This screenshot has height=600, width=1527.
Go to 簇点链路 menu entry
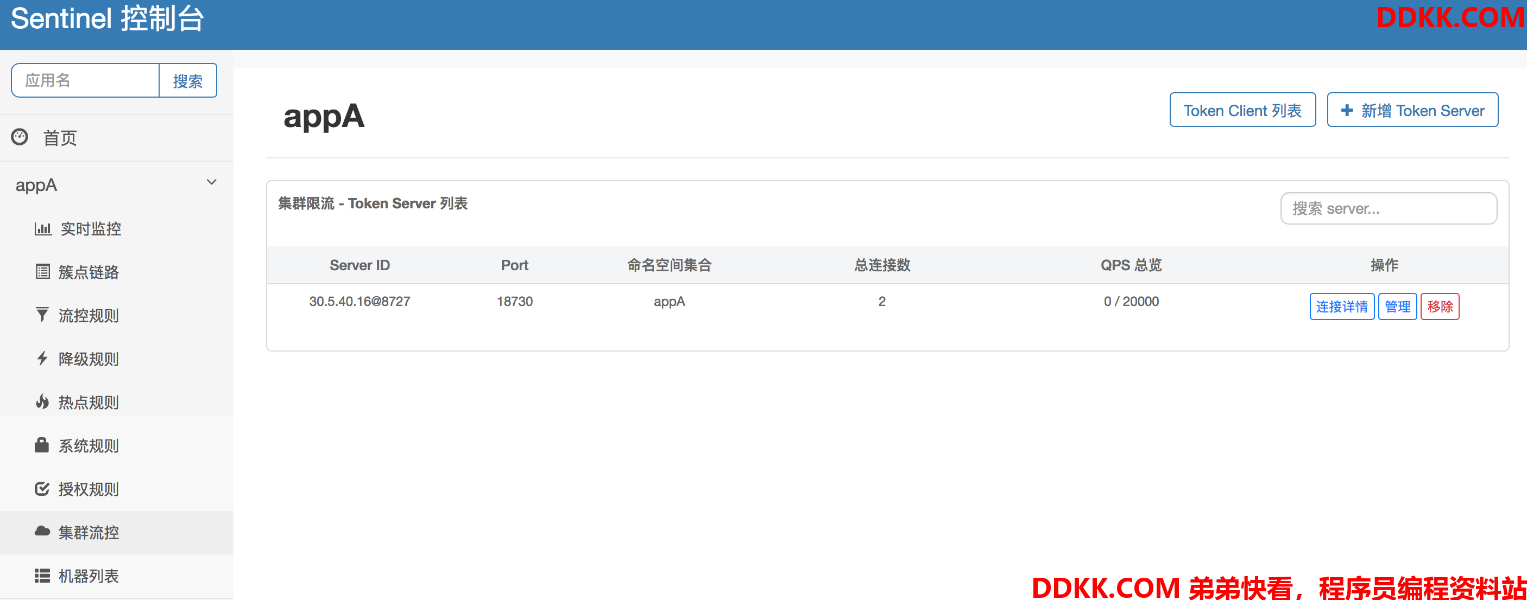point(117,272)
